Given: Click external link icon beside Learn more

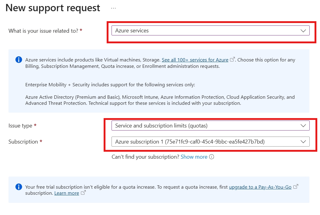Looking at the screenshot, I should click(x=83, y=193).
